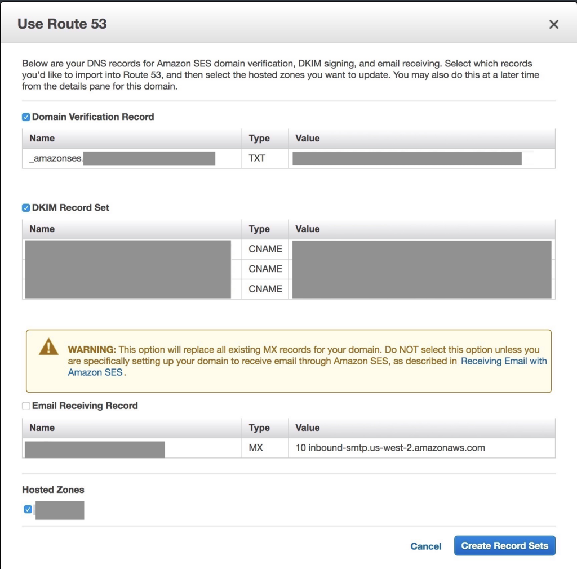Click Cancel

[426, 546]
